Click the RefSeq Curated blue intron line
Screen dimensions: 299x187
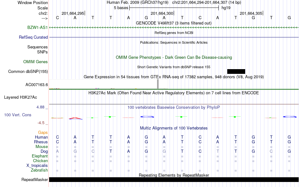coord(174,37)
